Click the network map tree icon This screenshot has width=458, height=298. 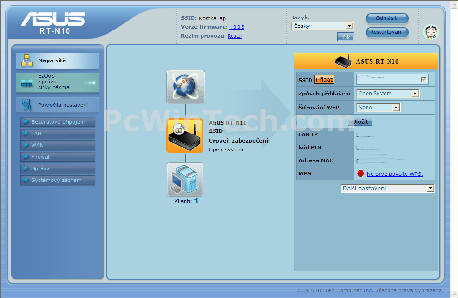point(27,60)
